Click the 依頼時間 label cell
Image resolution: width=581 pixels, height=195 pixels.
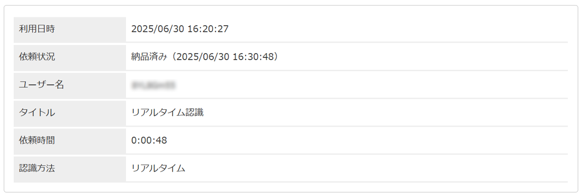69,140
